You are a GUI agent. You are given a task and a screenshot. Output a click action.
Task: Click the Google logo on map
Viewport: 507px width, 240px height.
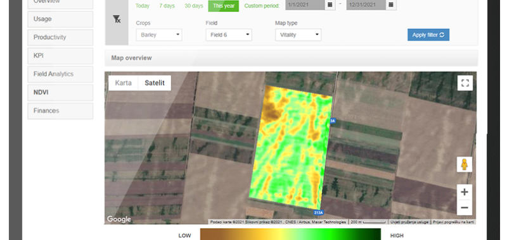(x=119, y=219)
